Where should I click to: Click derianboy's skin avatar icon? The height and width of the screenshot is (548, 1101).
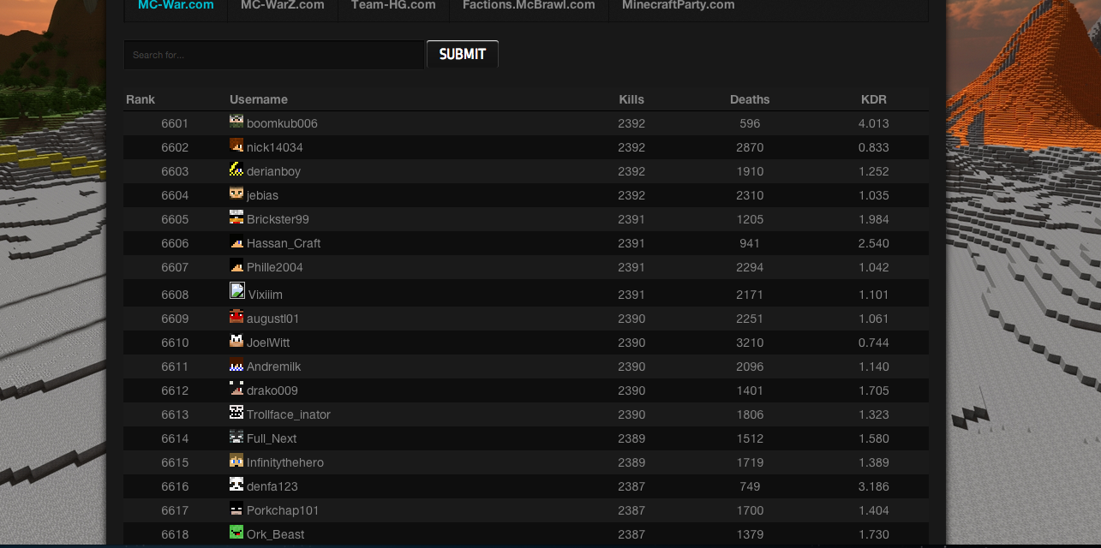point(236,170)
